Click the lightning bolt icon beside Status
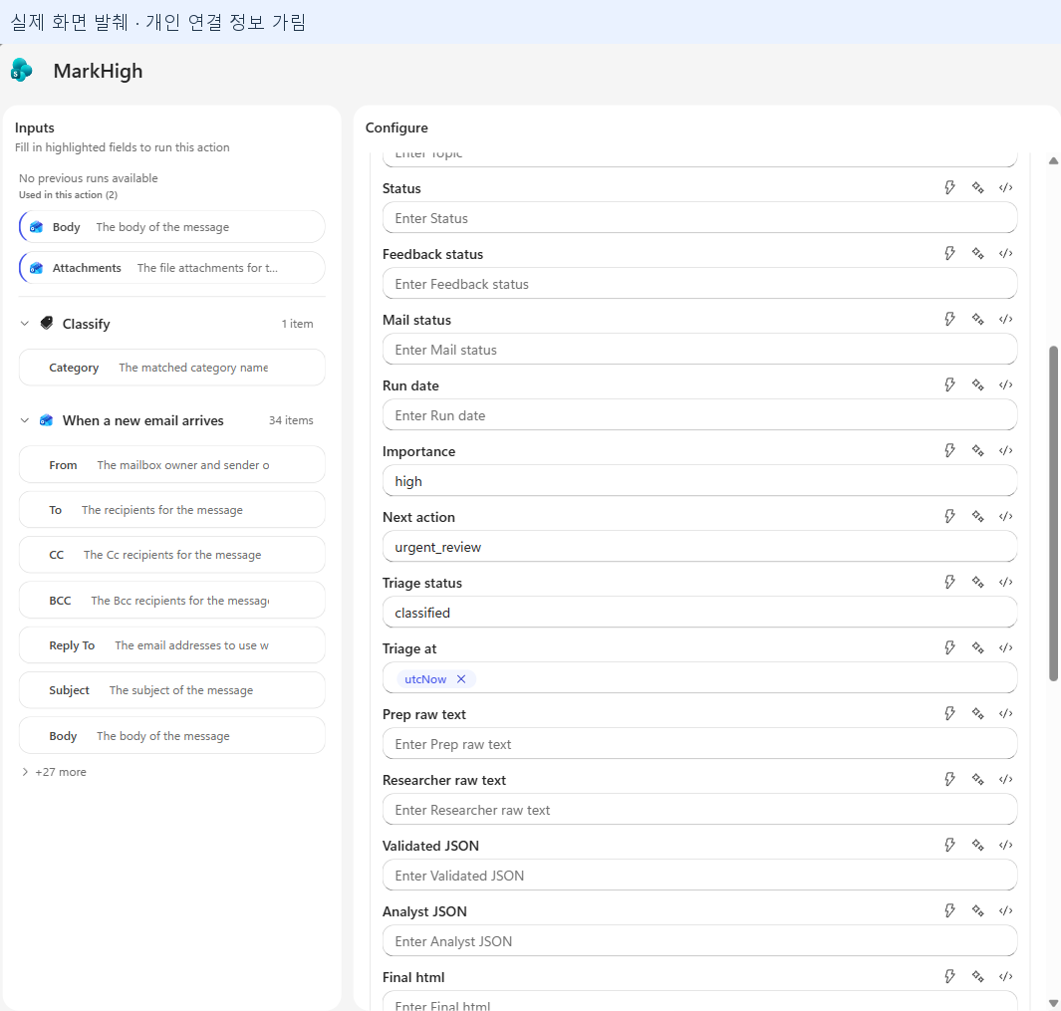This screenshot has width=1061, height=1011. coord(950,187)
